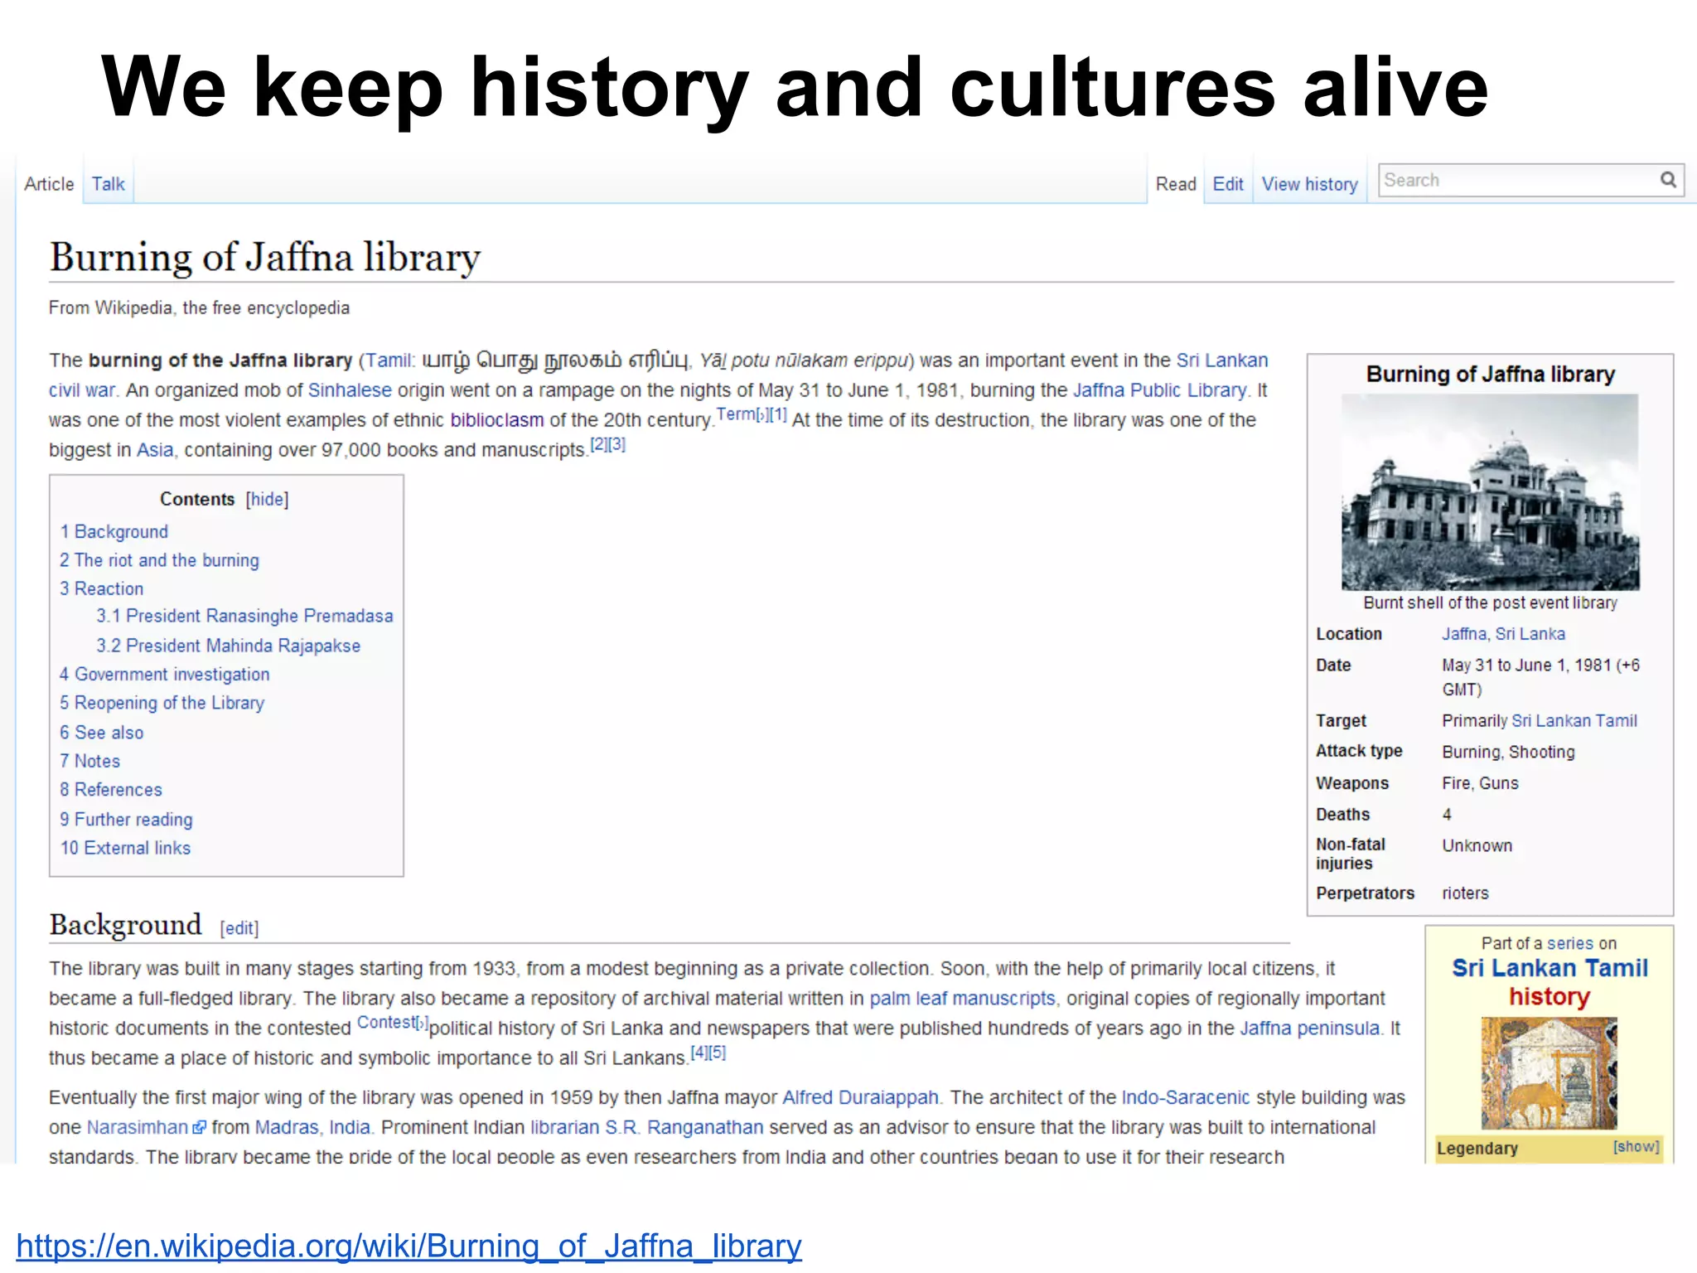The width and height of the screenshot is (1697, 1273).
Task: Follow the Madras link
Action: point(287,1127)
